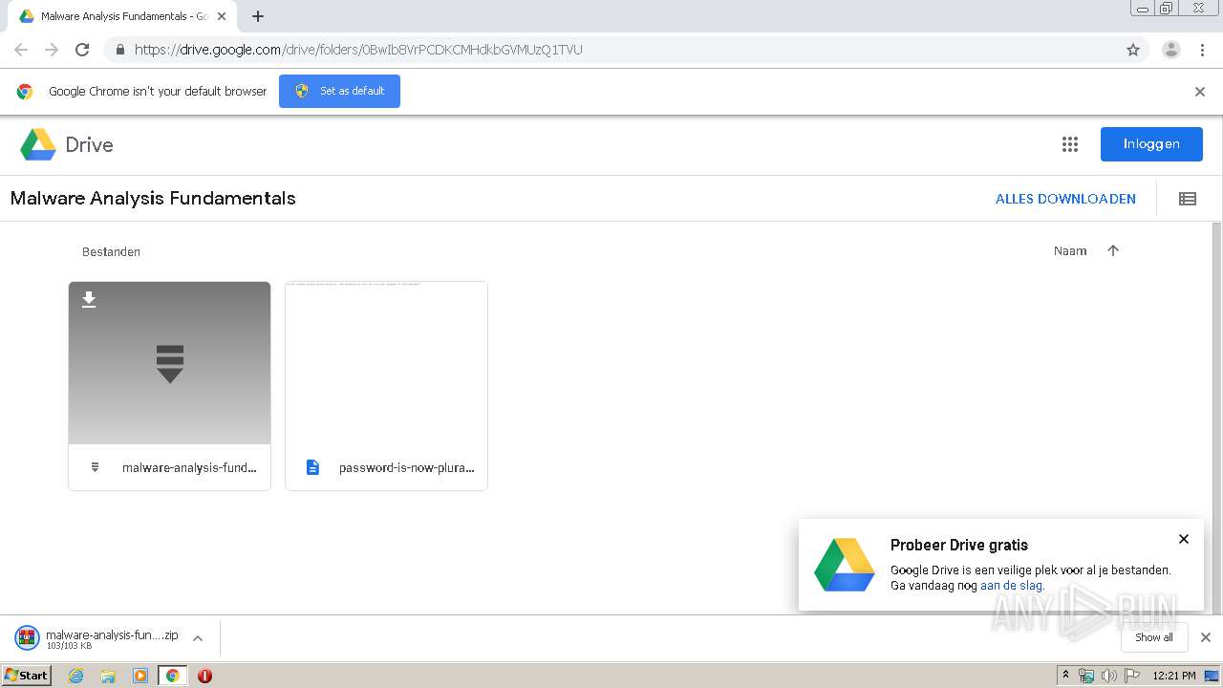Click the Naam sort label
This screenshot has width=1223, height=688.
[1070, 251]
